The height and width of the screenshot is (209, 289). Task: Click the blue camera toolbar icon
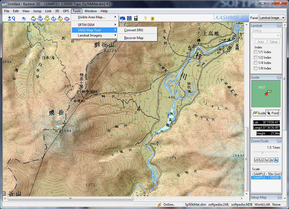pos(123,18)
